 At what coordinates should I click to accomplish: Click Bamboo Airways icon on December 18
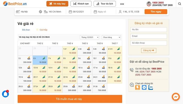[x=118, y=67]
